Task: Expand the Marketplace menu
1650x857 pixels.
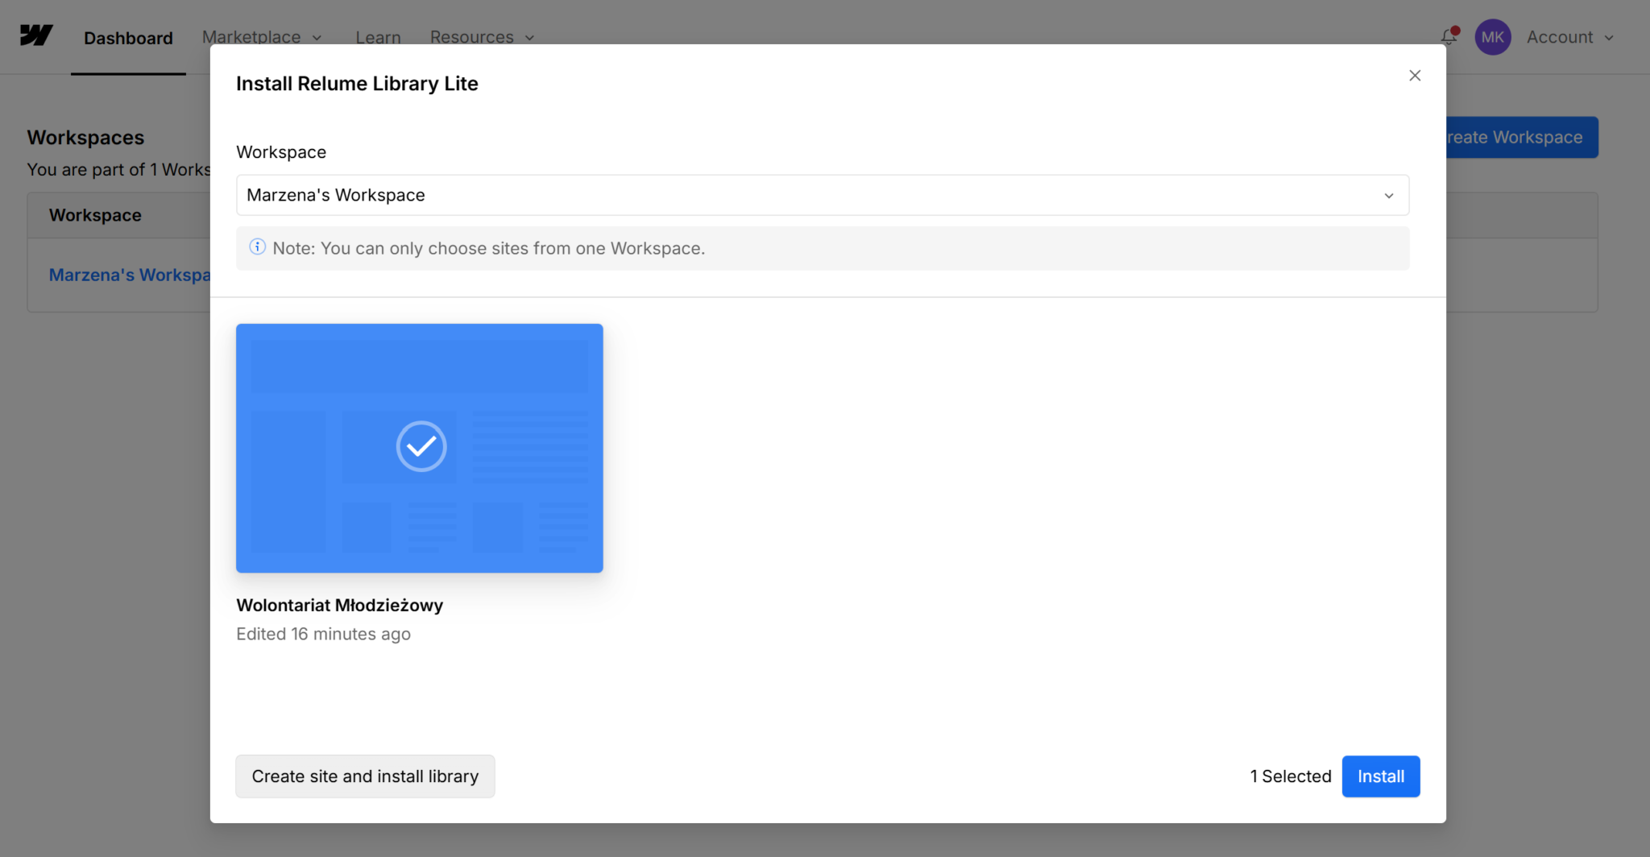Action: [x=262, y=37]
